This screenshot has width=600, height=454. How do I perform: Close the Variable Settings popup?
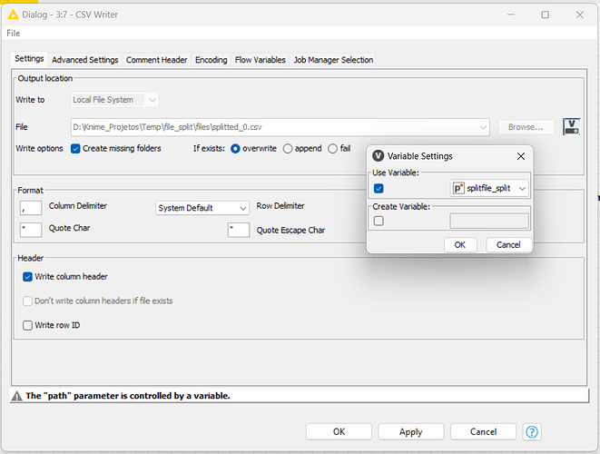[x=521, y=156]
